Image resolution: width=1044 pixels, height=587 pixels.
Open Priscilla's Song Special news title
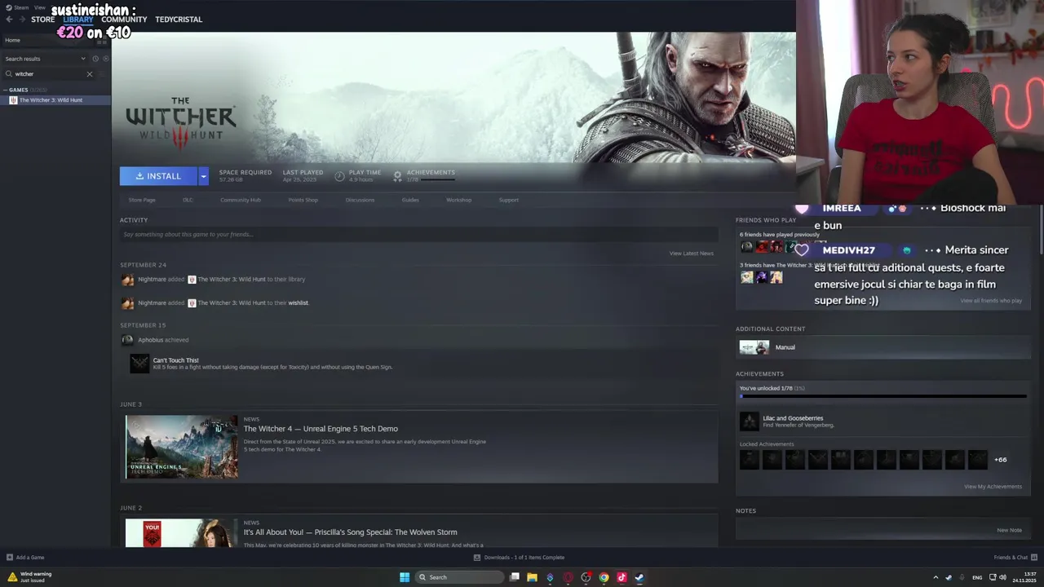350,532
